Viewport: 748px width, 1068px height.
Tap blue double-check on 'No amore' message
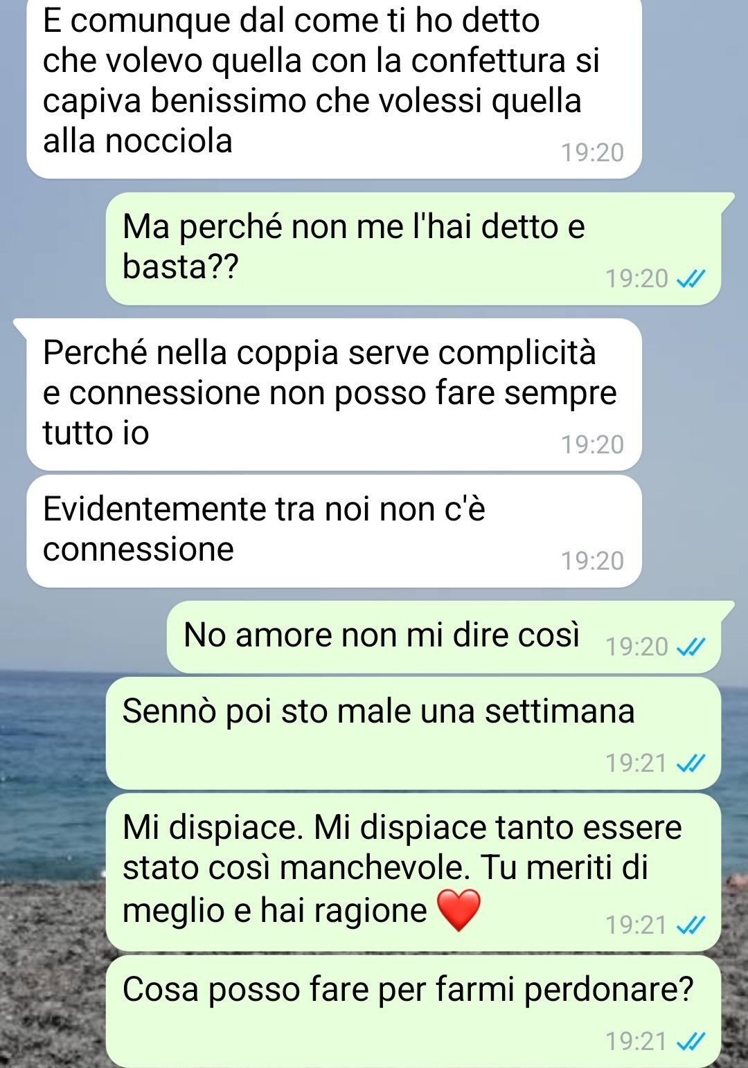tap(691, 647)
